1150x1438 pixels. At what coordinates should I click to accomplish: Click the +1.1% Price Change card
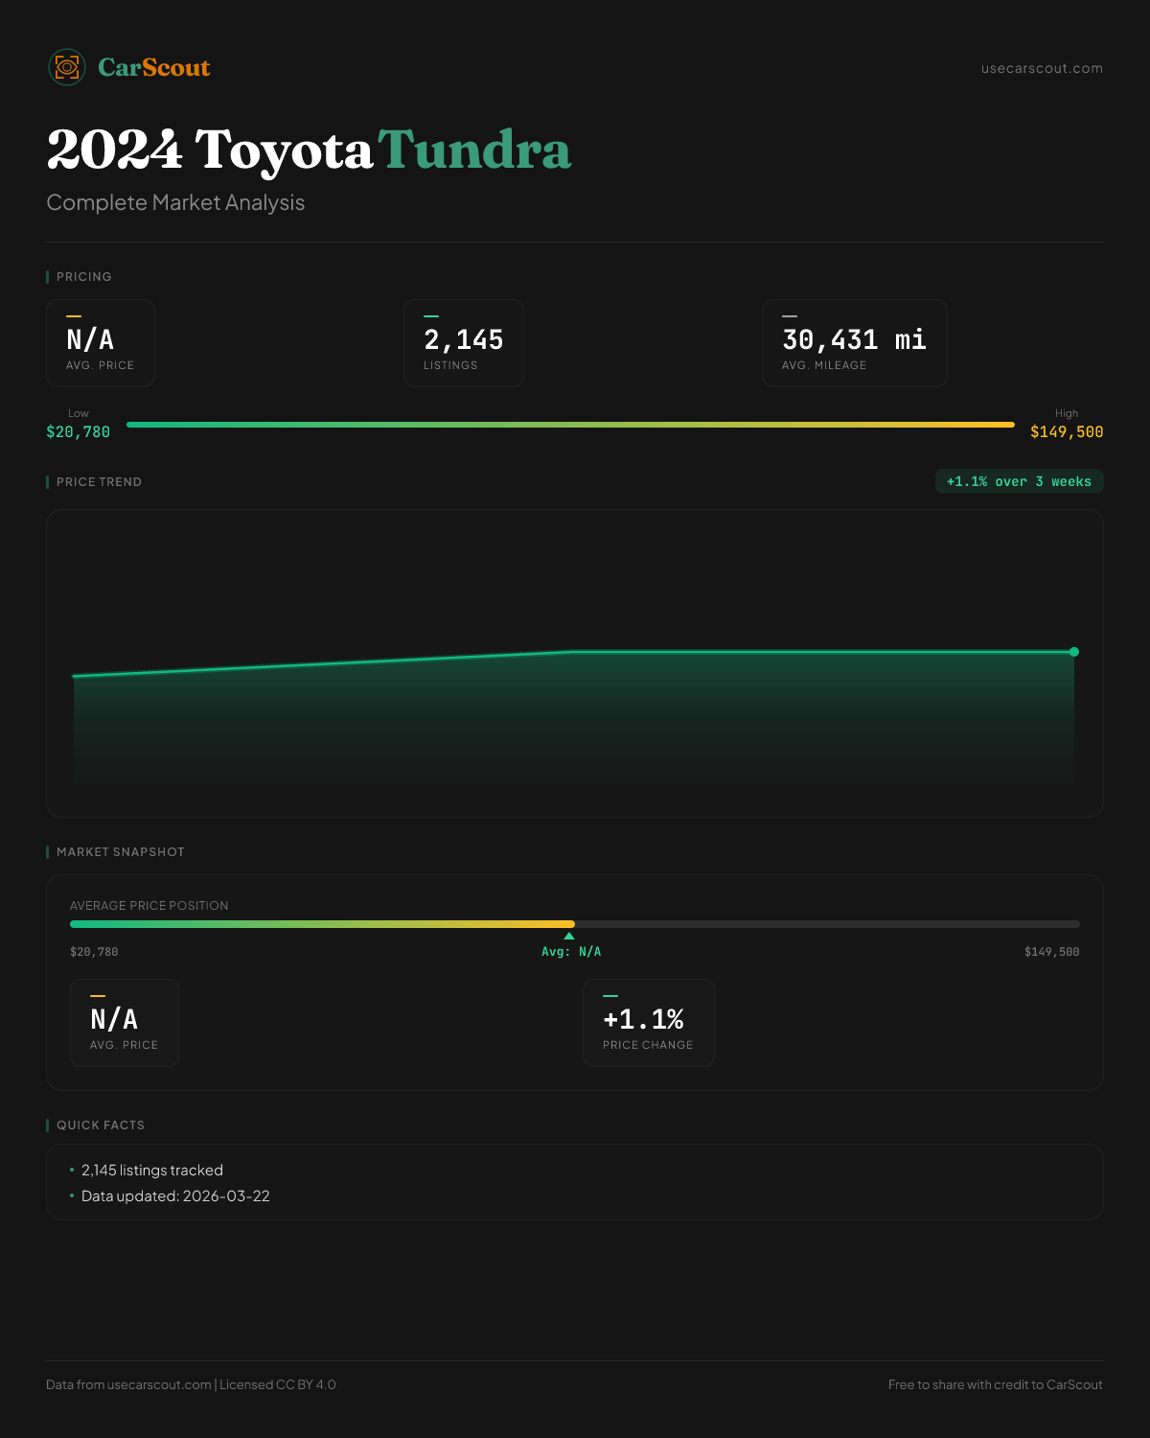pyautogui.click(x=648, y=1023)
